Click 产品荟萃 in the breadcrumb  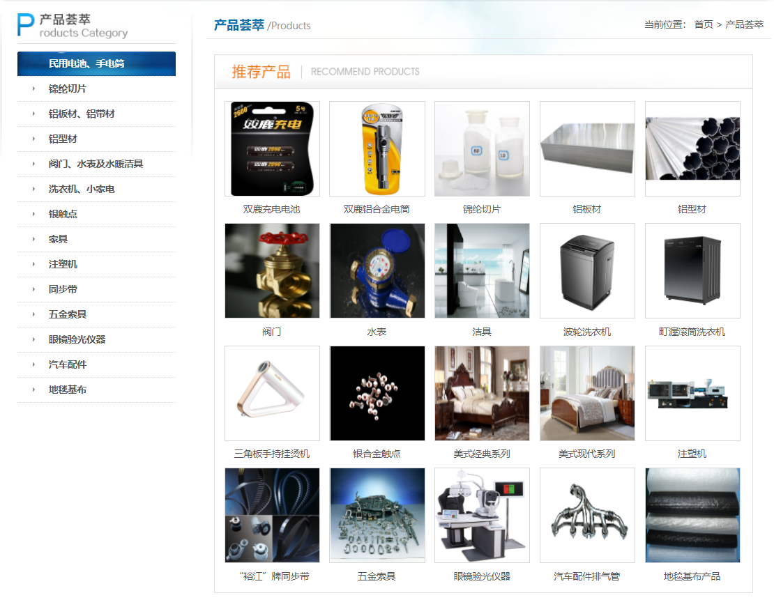(745, 24)
